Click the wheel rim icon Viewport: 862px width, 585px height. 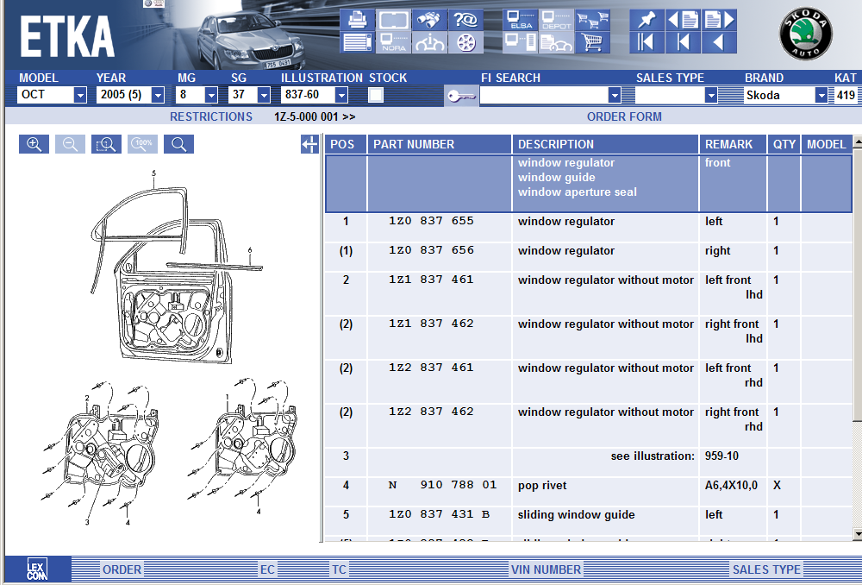click(465, 42)
